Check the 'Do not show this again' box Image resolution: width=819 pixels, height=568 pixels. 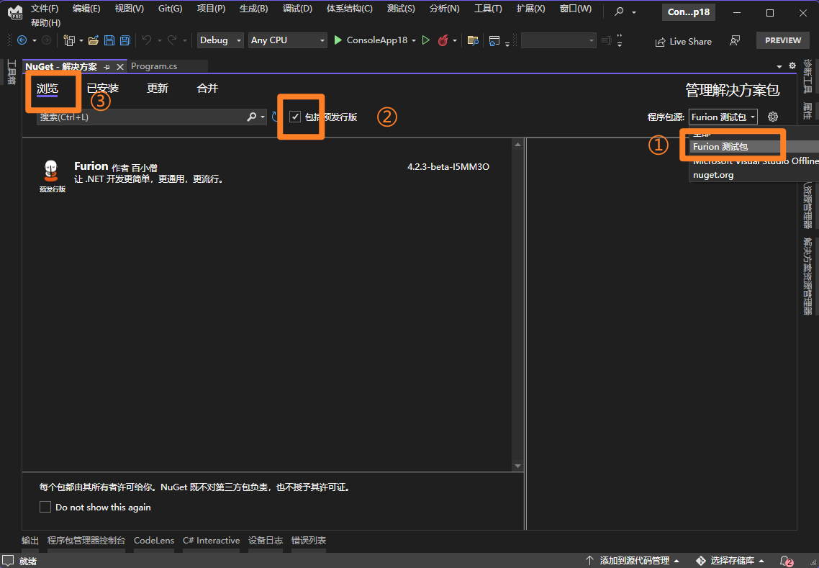click(x=45, y=507)
